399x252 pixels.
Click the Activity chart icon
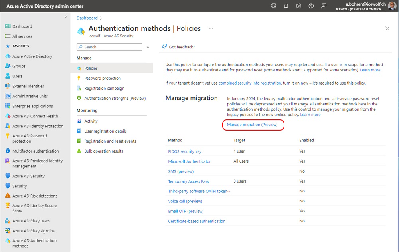79,121
